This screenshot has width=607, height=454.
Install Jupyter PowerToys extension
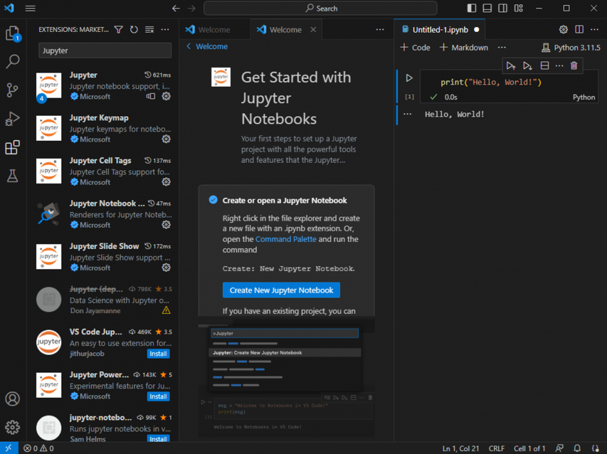158,397
